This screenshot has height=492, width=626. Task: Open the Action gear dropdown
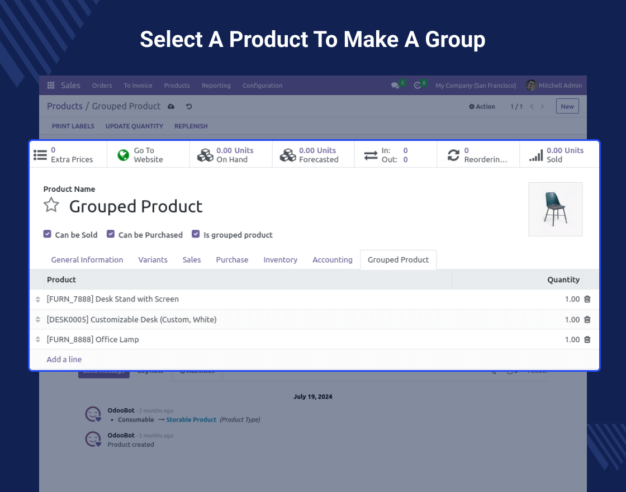pyautogui.click(x=482, y=107)
